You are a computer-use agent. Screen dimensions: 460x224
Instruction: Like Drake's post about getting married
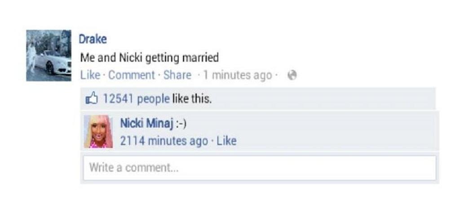click(90, 75)
